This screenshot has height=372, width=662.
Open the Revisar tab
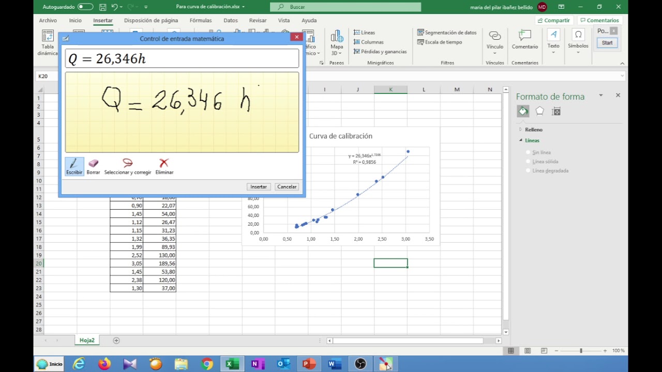(x=258, y=20)
